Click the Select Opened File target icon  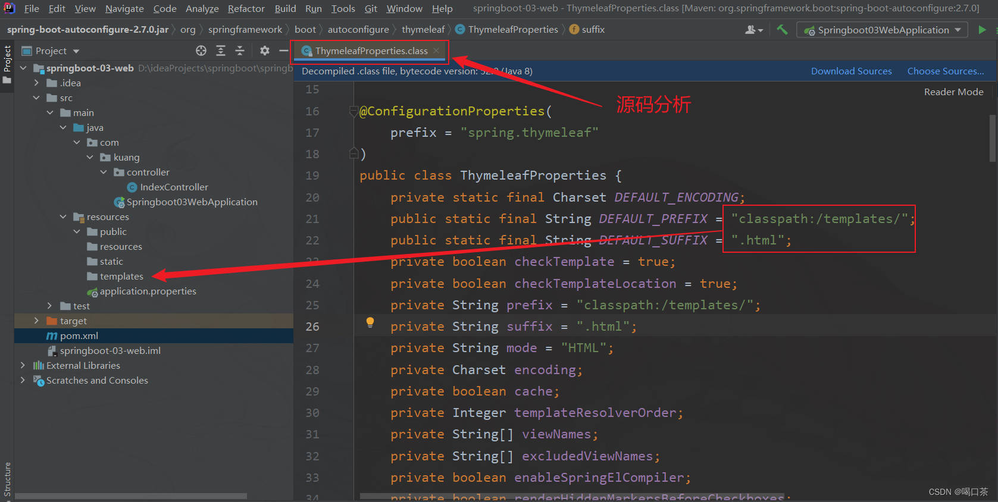click(x=201, y=51)
